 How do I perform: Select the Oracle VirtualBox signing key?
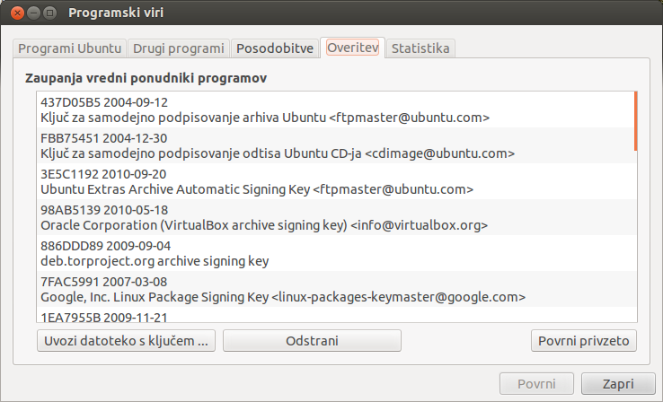coord(336,217)
